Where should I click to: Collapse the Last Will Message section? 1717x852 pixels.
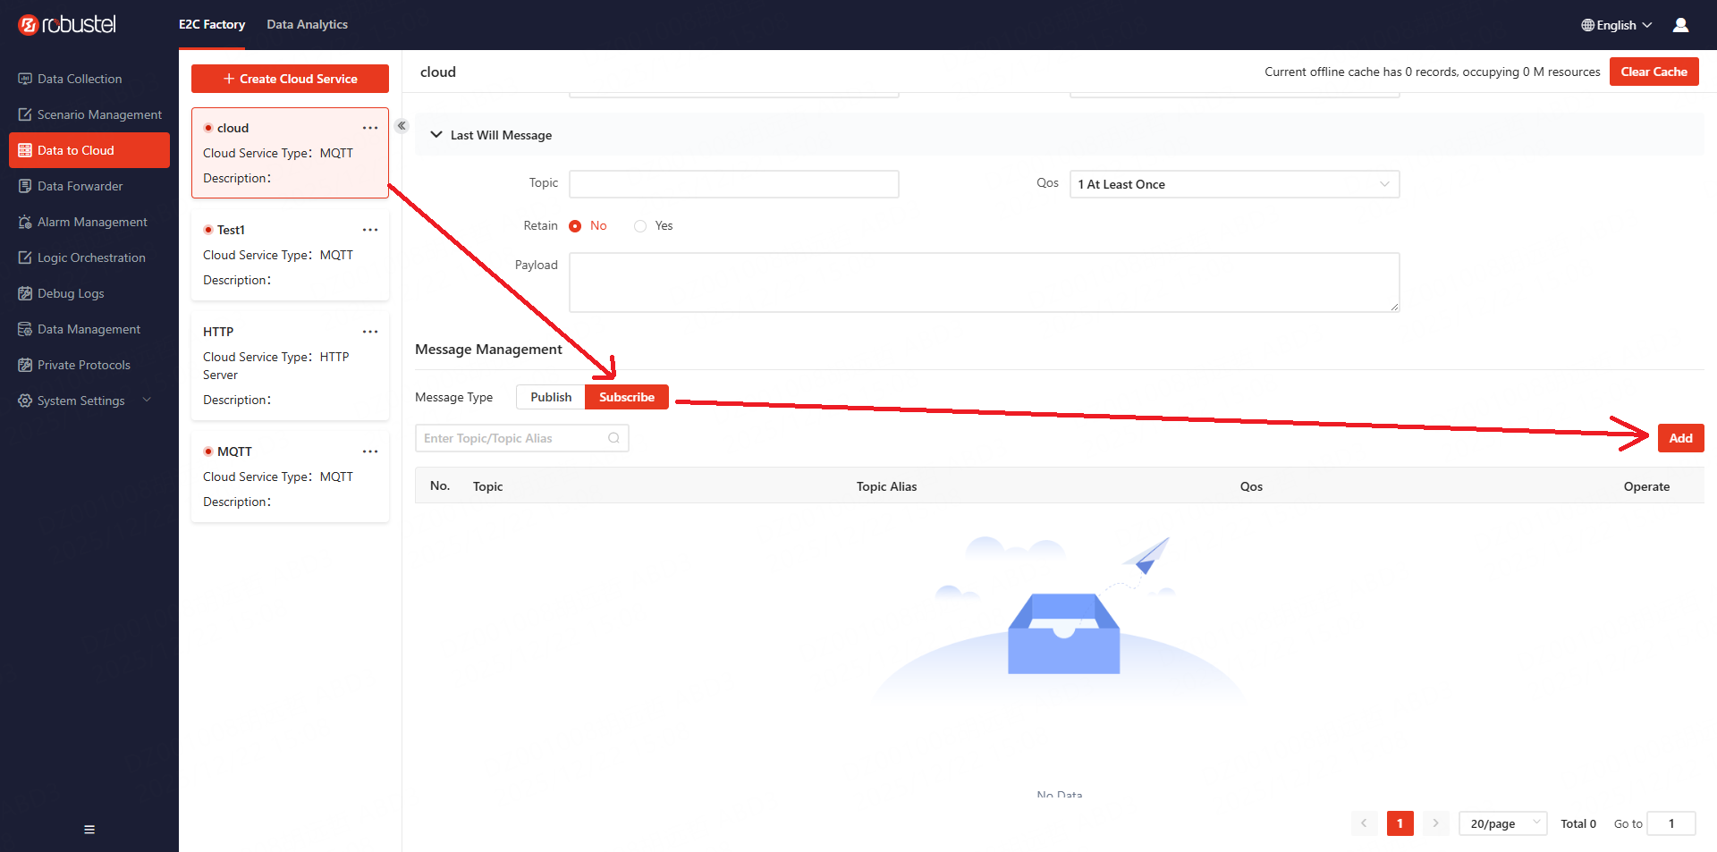click(436, 135)
